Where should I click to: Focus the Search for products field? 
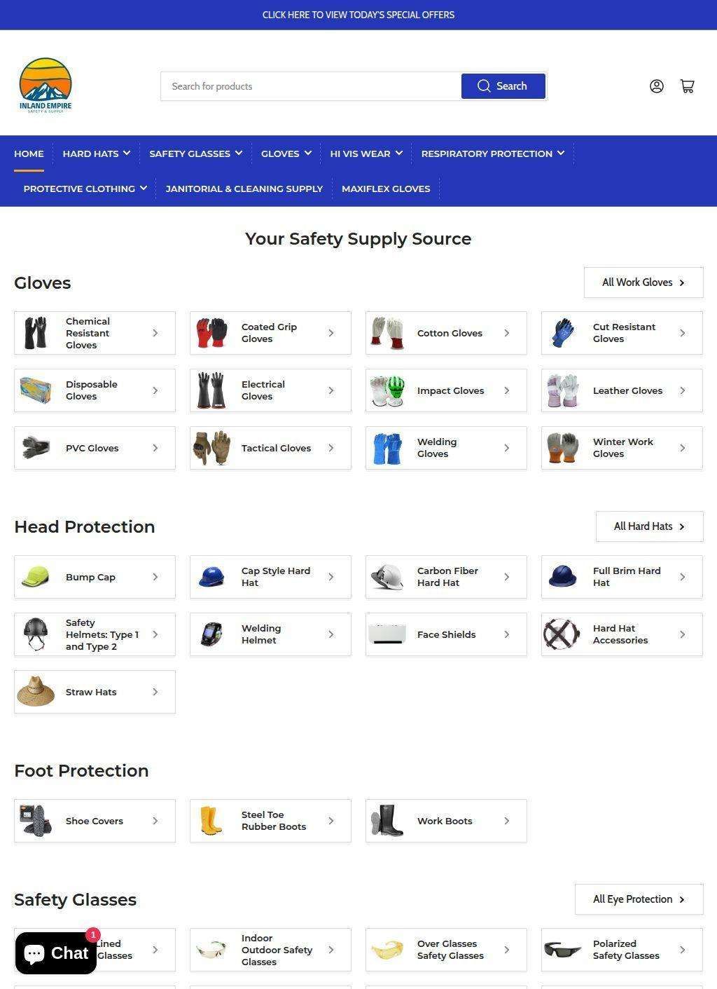click(x=311, y=86)
